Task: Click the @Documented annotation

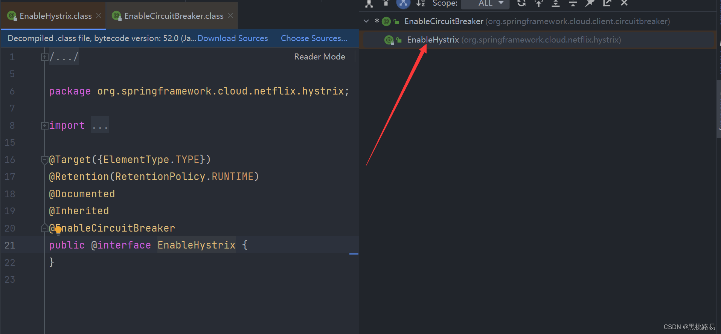Action: tap(82, 194)
